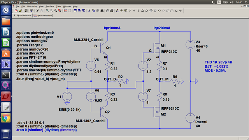
Task: Switch to the bjt-vs-vmos.asc tab
Action: click(23, 16)
